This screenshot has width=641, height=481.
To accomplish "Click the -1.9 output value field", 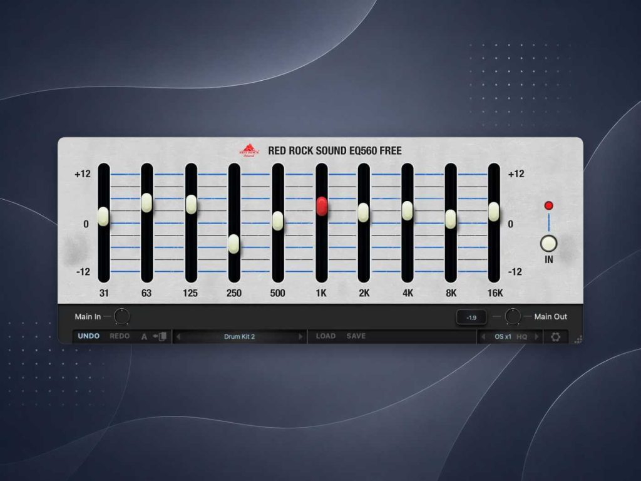I will click(x=471, y=318).
